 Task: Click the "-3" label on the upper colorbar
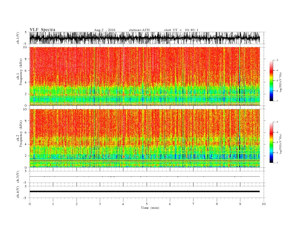(277, 60)
